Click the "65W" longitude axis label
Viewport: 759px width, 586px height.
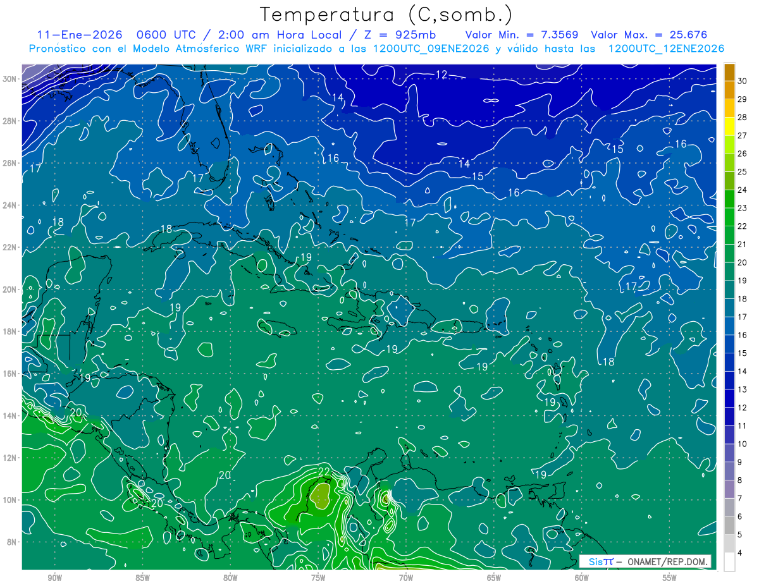(494, 578)
